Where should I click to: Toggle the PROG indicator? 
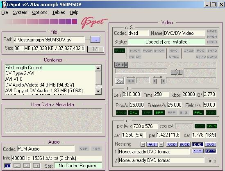click(x=121, y=112)
